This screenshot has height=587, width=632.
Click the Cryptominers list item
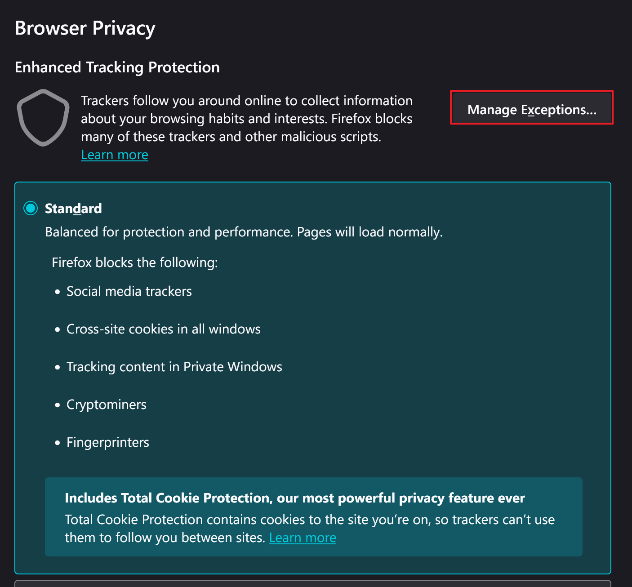(107, 405)
